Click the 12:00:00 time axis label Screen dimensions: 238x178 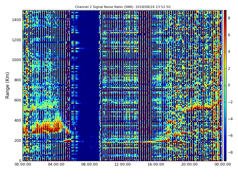(x=123, y=164)
